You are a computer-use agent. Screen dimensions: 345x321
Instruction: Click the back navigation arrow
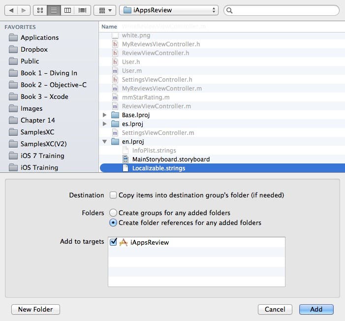click(11, 10)
